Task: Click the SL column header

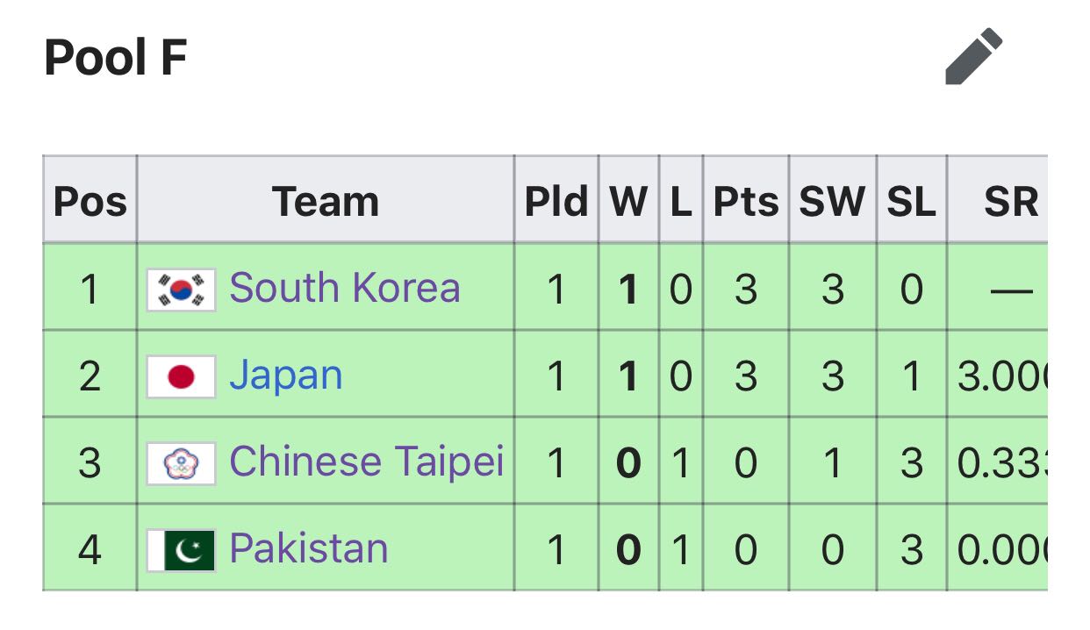Action: (911, 201)
